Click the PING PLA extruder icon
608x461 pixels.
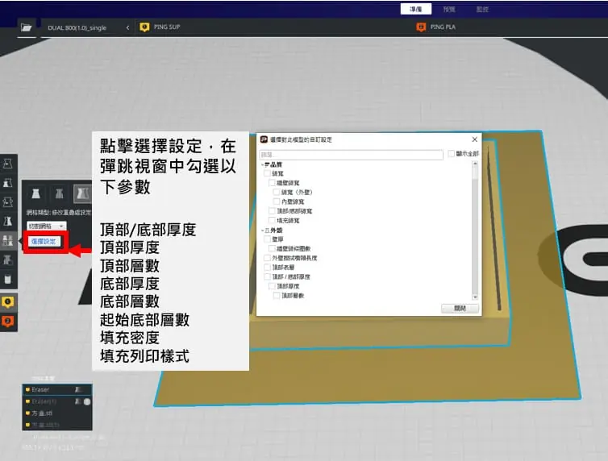[421, 27]
